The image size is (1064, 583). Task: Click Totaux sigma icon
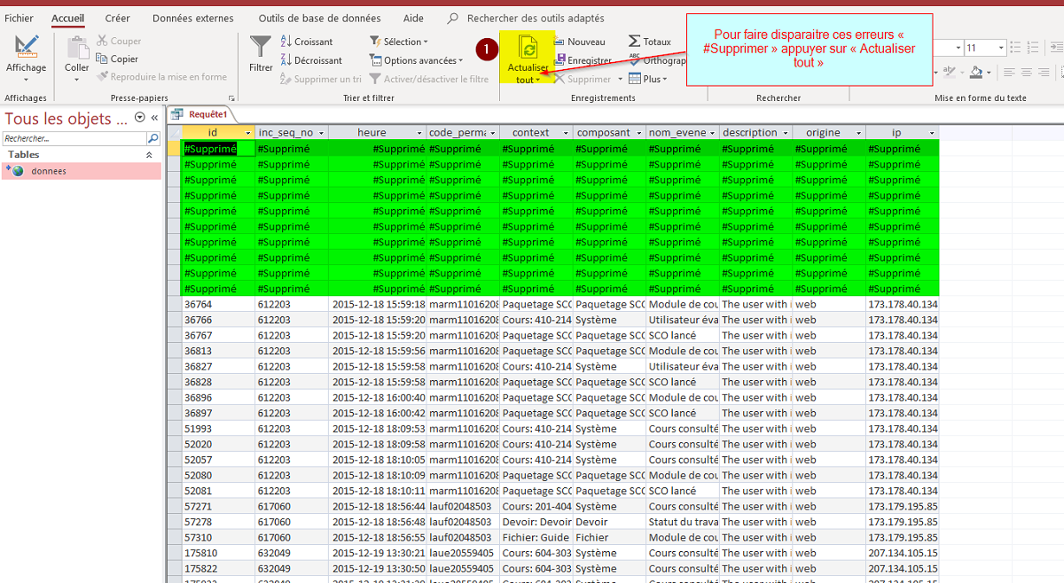634,42
